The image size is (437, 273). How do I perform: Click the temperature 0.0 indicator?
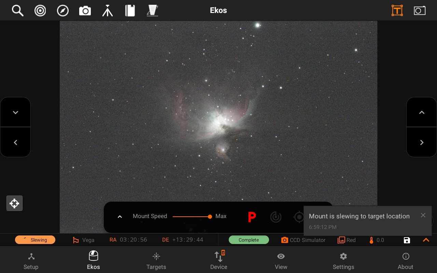tap(376, 240)
